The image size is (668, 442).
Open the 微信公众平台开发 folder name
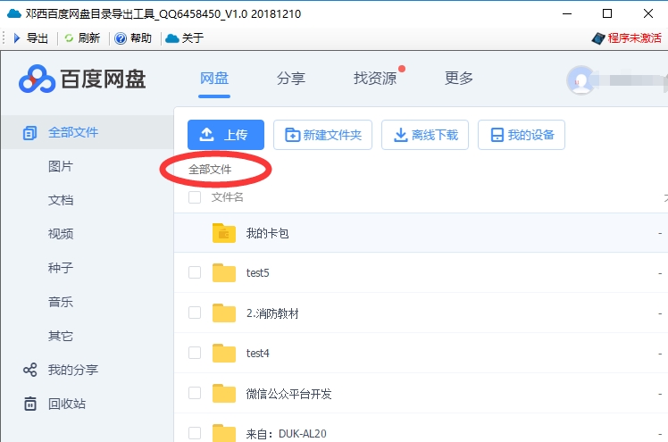(288, 394)
